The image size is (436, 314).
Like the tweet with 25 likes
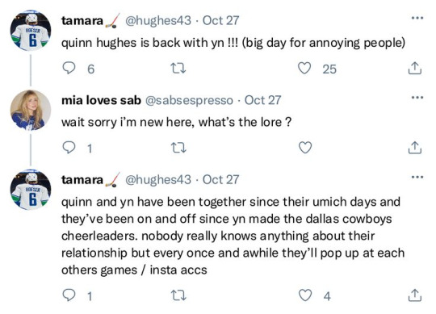tap(304, 68)
